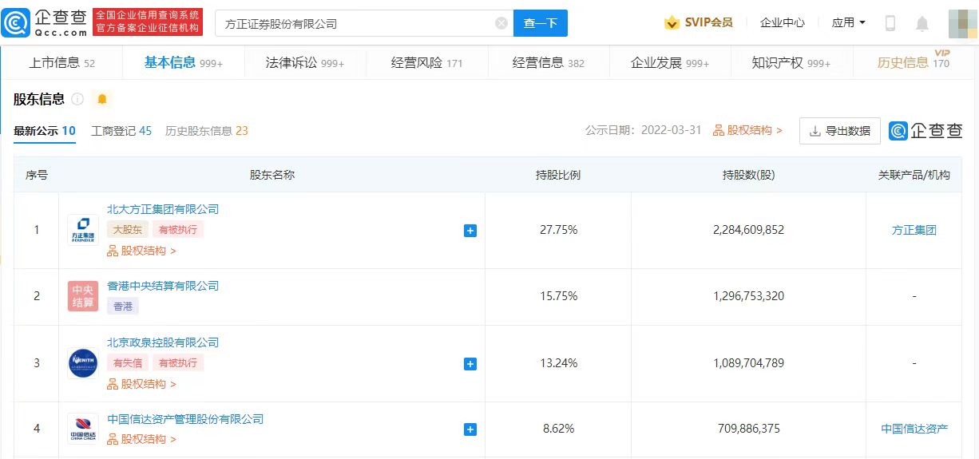
Task: Select the 8.62% shareholding cell
Action: (x=558, y=429)
